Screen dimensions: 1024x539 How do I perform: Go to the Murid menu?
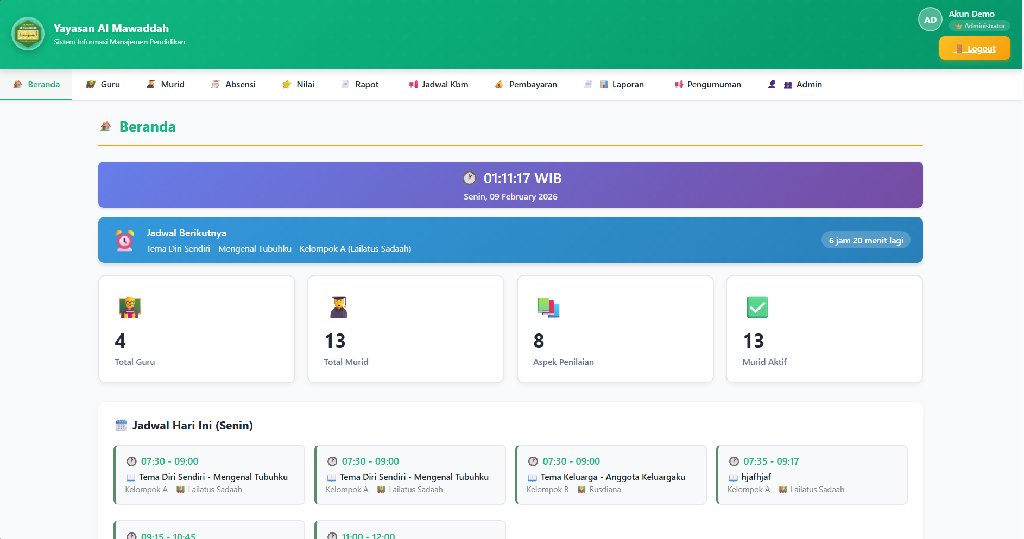point(166,85)
